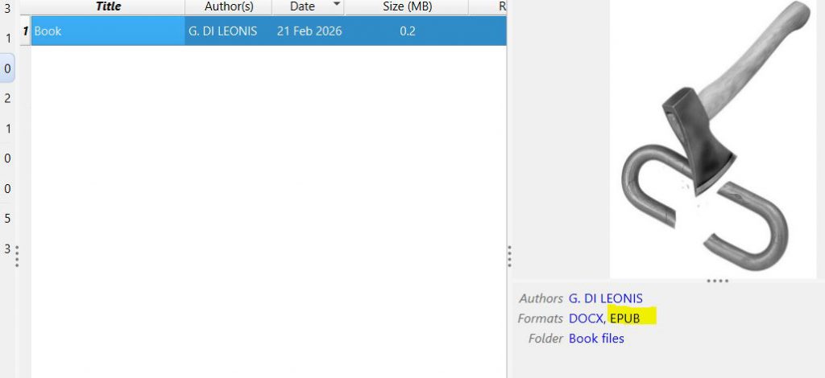Open the Book files folder link

(596, 339)
